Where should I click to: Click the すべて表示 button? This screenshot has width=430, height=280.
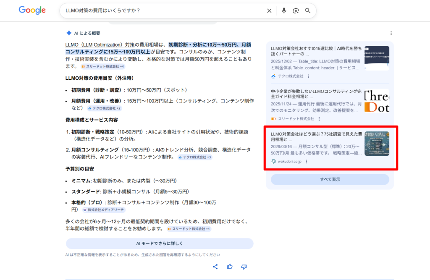pos(330,180)
